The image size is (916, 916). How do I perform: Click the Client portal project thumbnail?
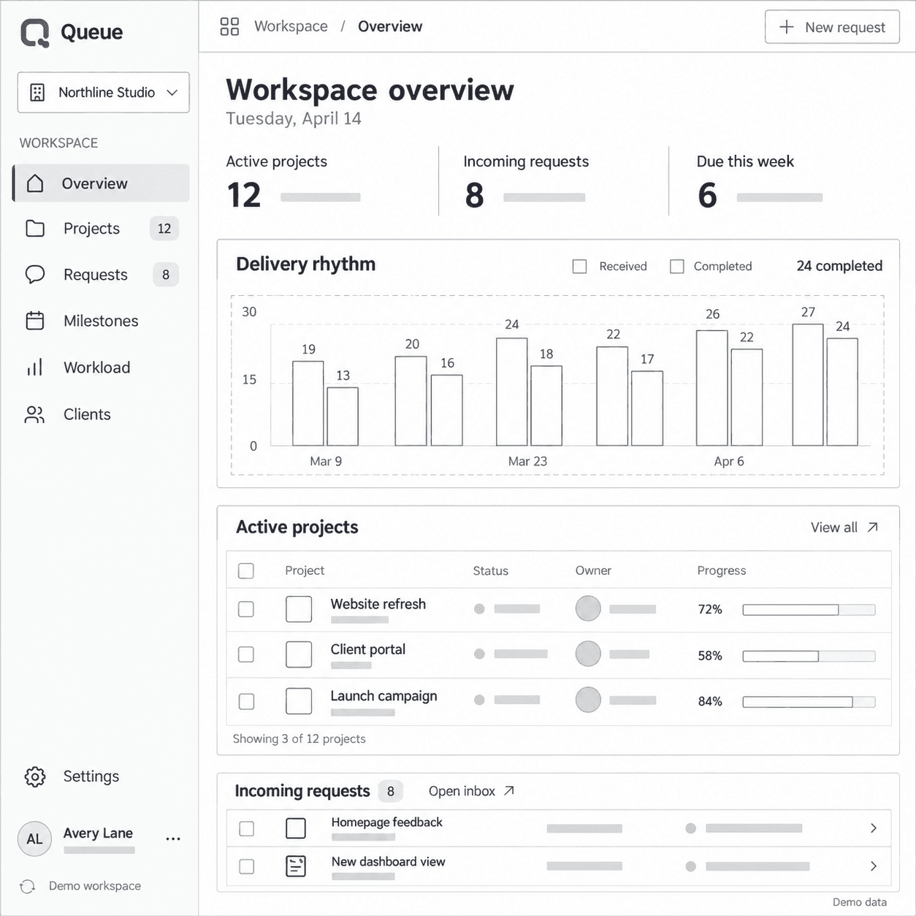[x=299, y=654]
